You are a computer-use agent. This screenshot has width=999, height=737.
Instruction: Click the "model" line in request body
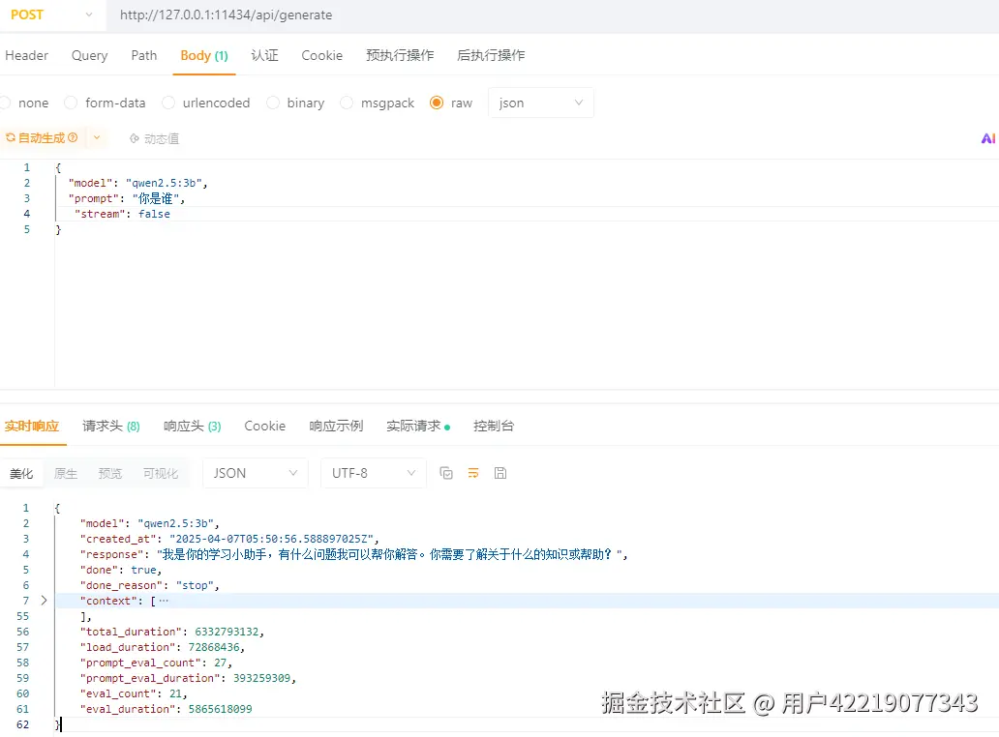click(137, 183)
